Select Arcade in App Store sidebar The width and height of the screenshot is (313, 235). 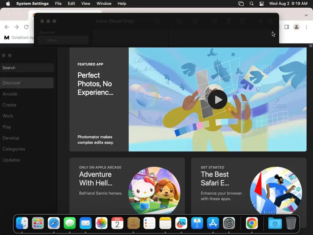click(27, 94)
